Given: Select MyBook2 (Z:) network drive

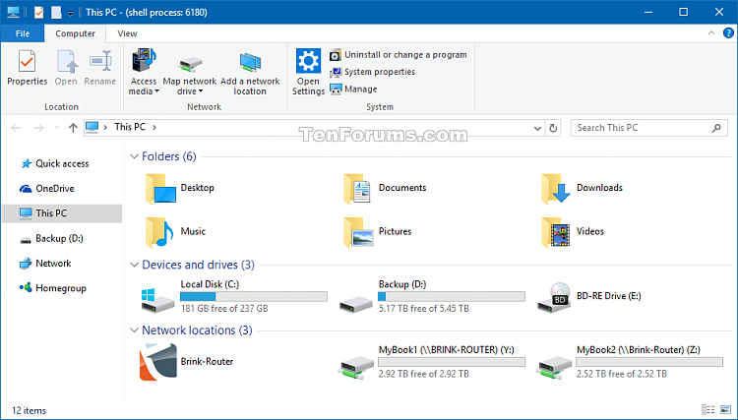Looking at the screenshot, I should pyautogui.click(x=630, y=362).
